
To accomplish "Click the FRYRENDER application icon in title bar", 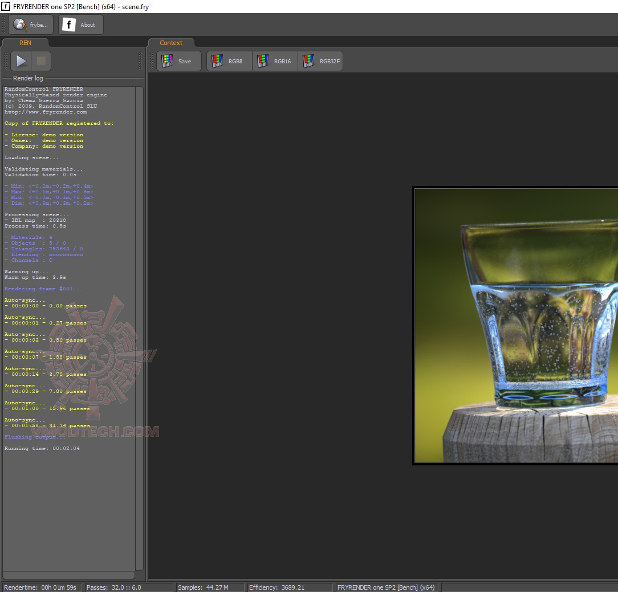I will tap(6, 6).
